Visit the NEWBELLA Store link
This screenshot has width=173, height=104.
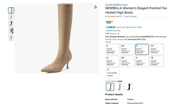117,5
